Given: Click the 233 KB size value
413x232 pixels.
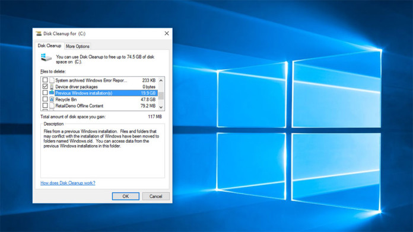Looking at the screenshot, I should tap(149, 80).
